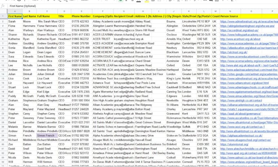Click the fx function icon
Screen dimensions: 278x167
[3, 6]
